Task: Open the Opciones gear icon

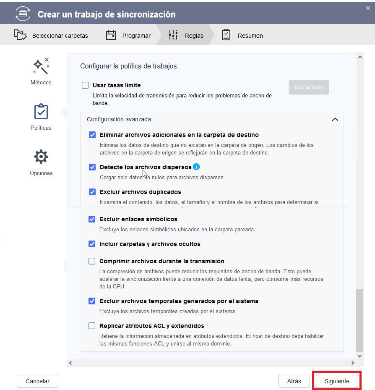Action: coord(41,157)
